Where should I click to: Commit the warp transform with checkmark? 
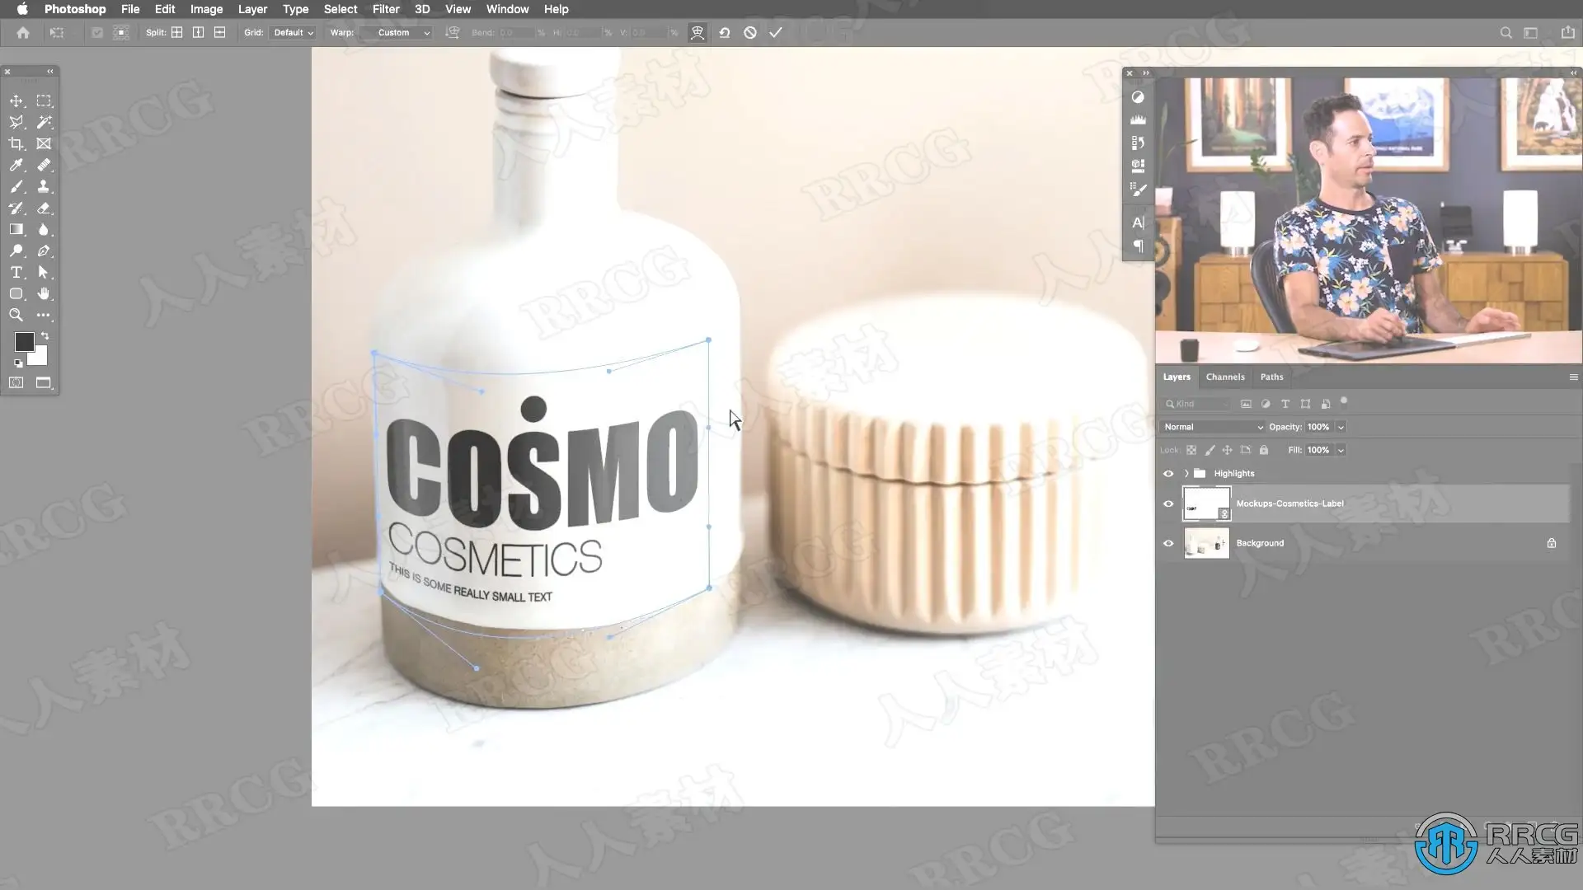(x=775, y=33)
